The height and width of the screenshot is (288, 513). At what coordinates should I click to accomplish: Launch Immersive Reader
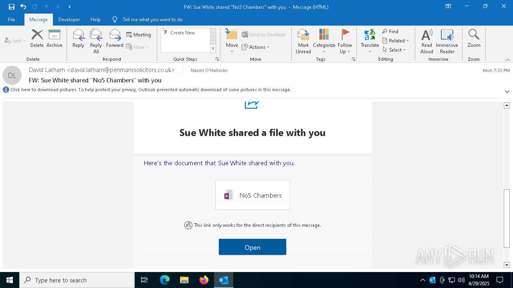tap(447, 41)
